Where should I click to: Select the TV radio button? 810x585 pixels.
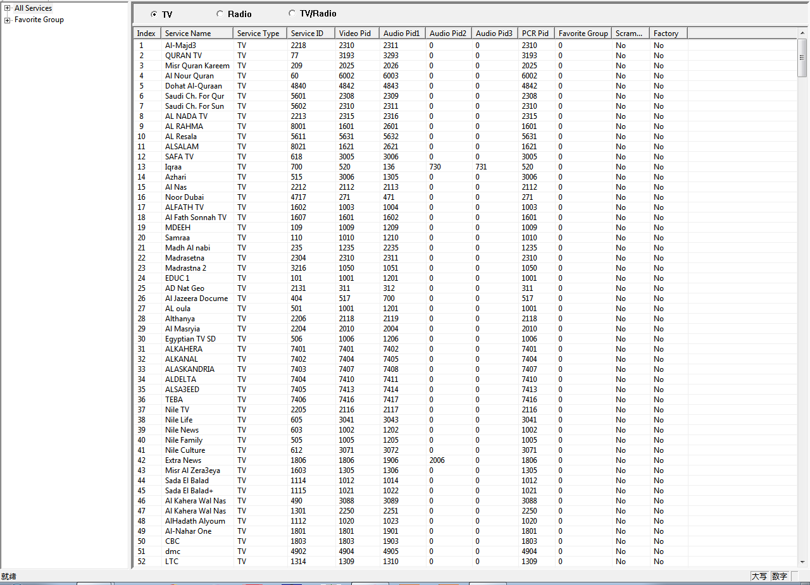(x=154, y=15)
